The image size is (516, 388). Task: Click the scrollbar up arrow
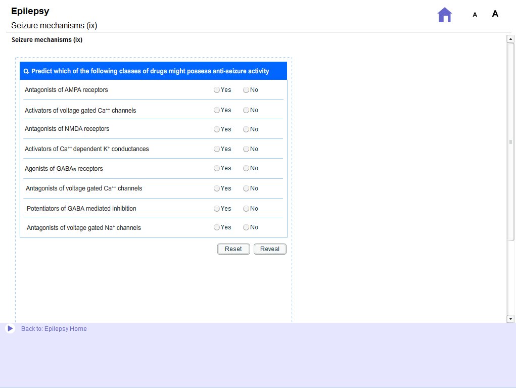pyautogui.click(x=510, y=38)
